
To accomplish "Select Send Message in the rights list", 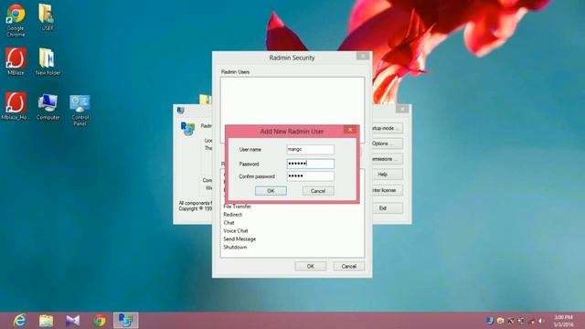I will click(x=239, y=239).
